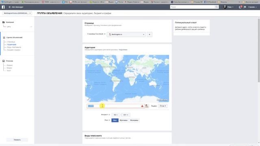The image size is (260, 146).
Task: Open the notifications globe icon
Action: tap(240, 7)
